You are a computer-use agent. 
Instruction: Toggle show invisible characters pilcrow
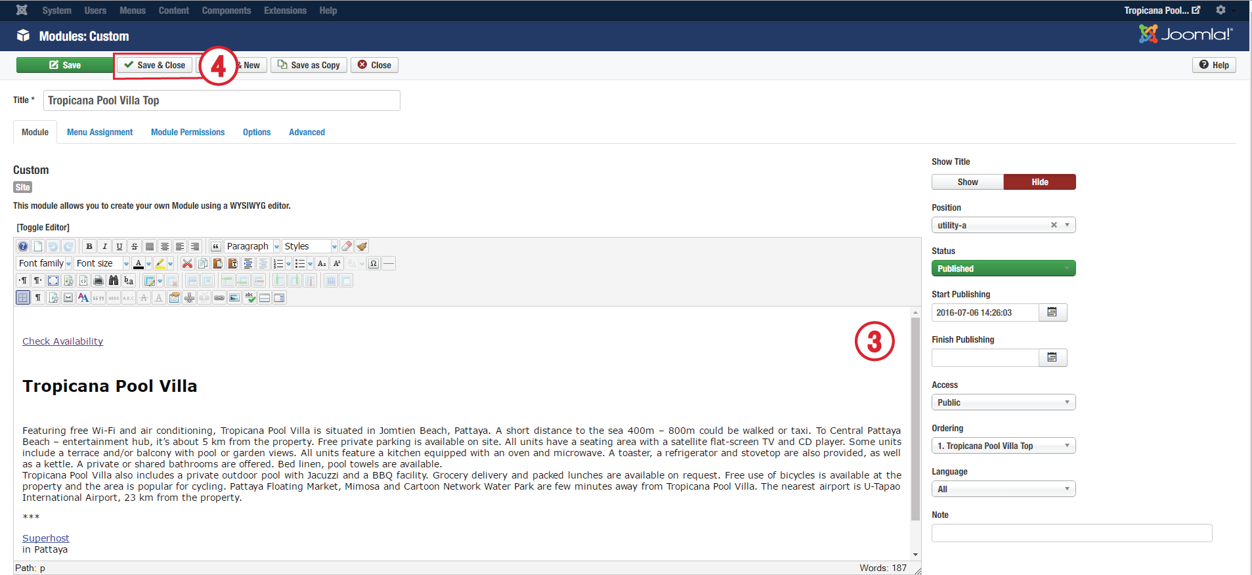38,297
